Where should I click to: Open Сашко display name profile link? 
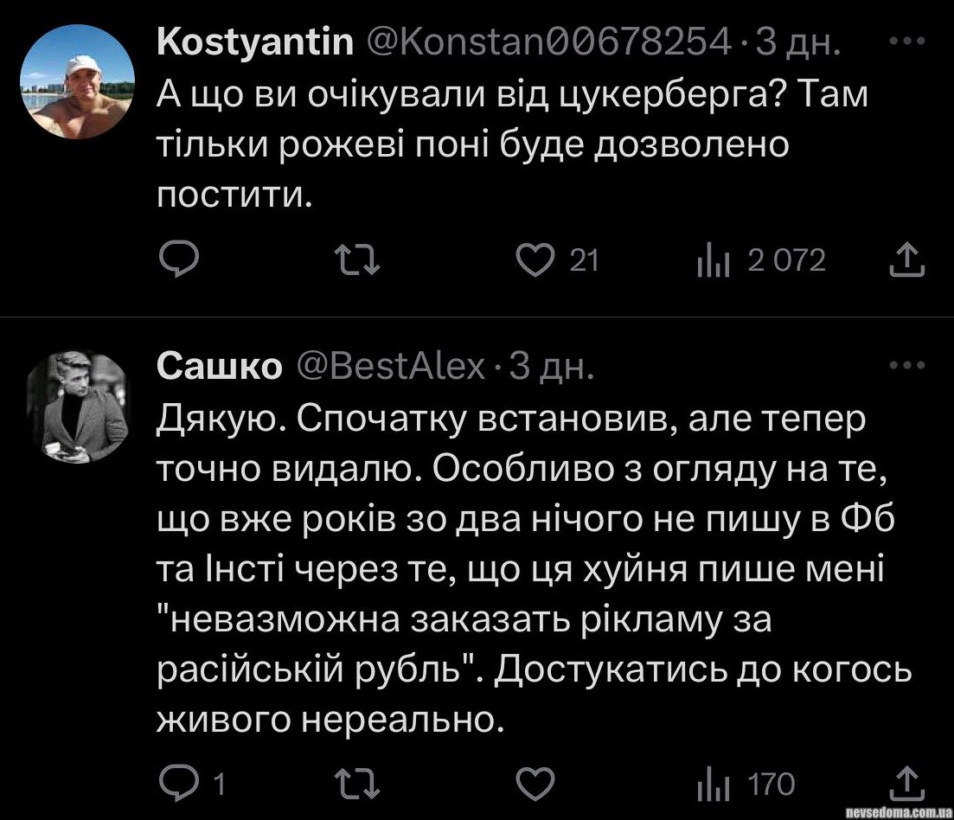[220, 368]
